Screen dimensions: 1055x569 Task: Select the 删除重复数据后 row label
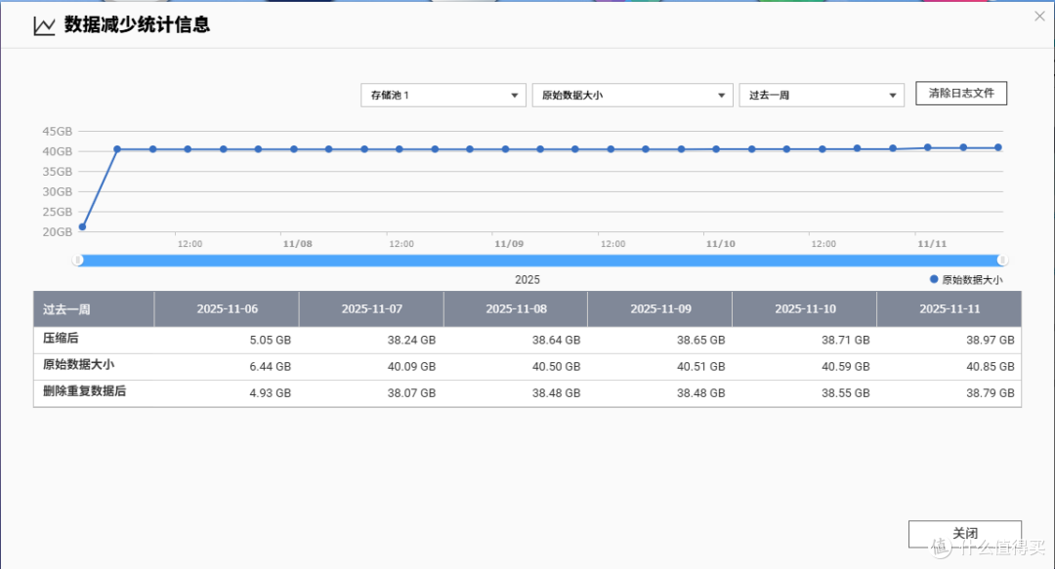coord(84,390)
